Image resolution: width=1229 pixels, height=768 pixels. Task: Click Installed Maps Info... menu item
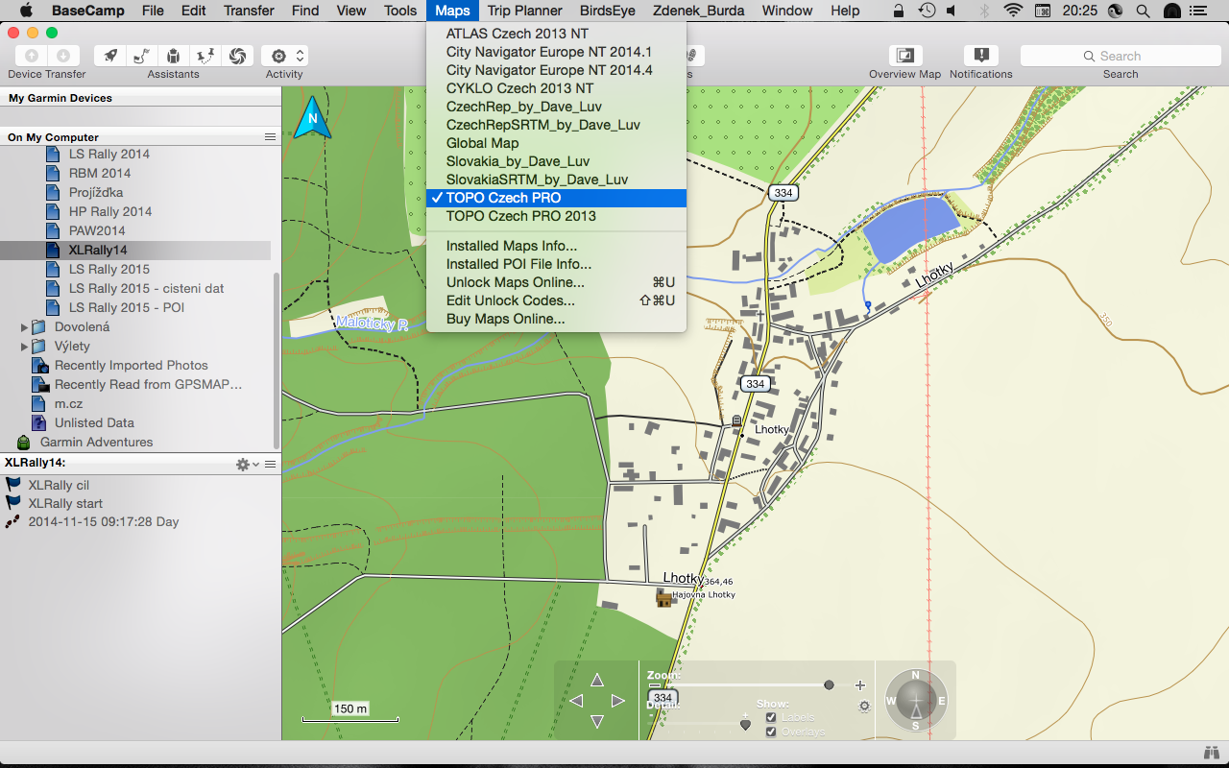pos(557,246)
